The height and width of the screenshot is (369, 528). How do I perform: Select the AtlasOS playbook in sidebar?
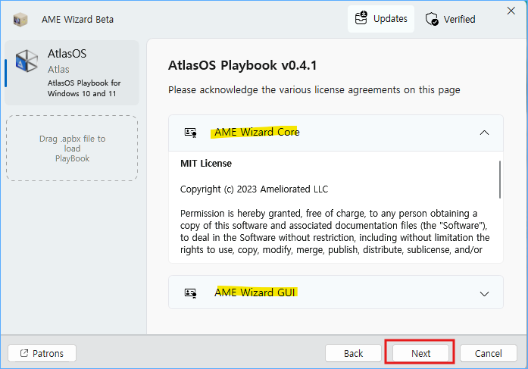tap(72, 73)
